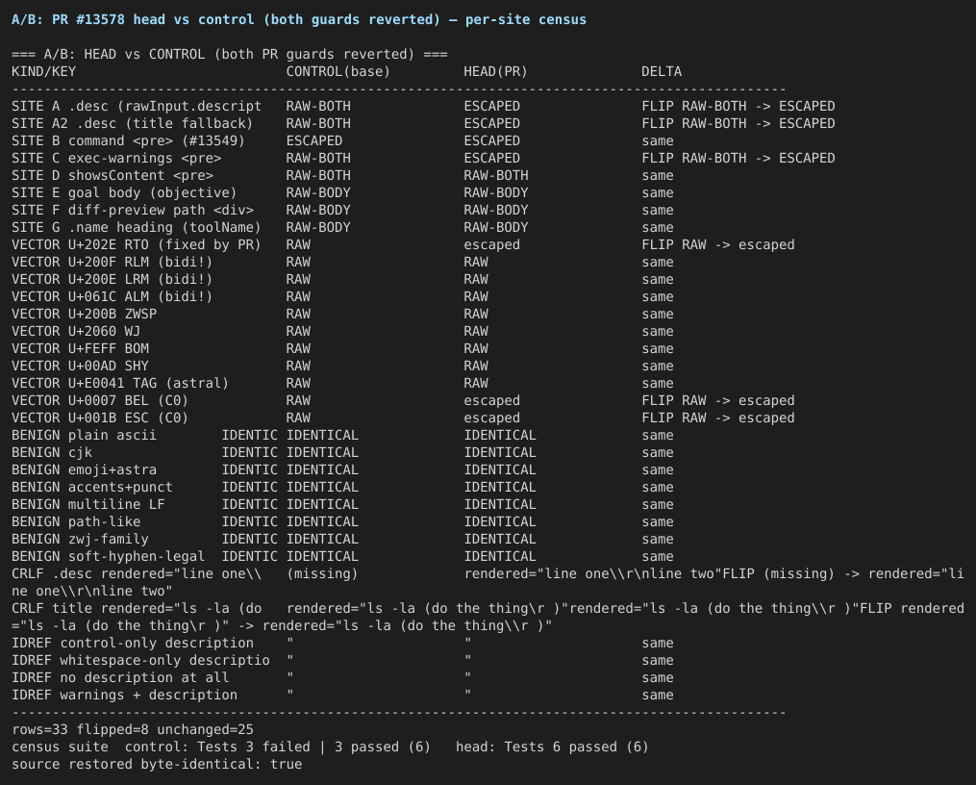Select the 'VECTOR U+2060 WJ' row label
The width and height of the screenshot is (976, 785).
coord(76,333)
